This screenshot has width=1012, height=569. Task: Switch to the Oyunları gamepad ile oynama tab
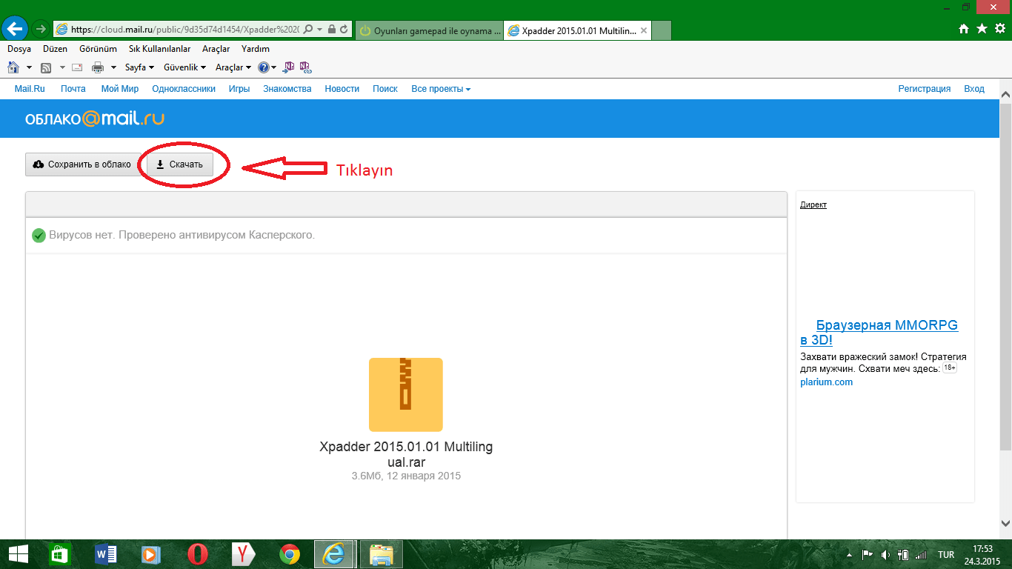click(x=430, y=30)
